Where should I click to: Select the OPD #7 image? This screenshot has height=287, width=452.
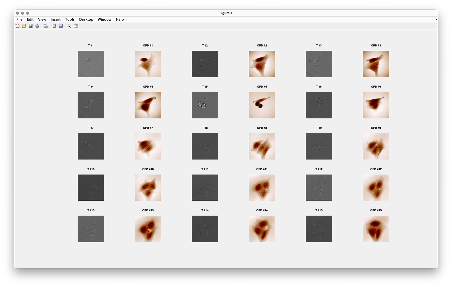pos(148,146)
